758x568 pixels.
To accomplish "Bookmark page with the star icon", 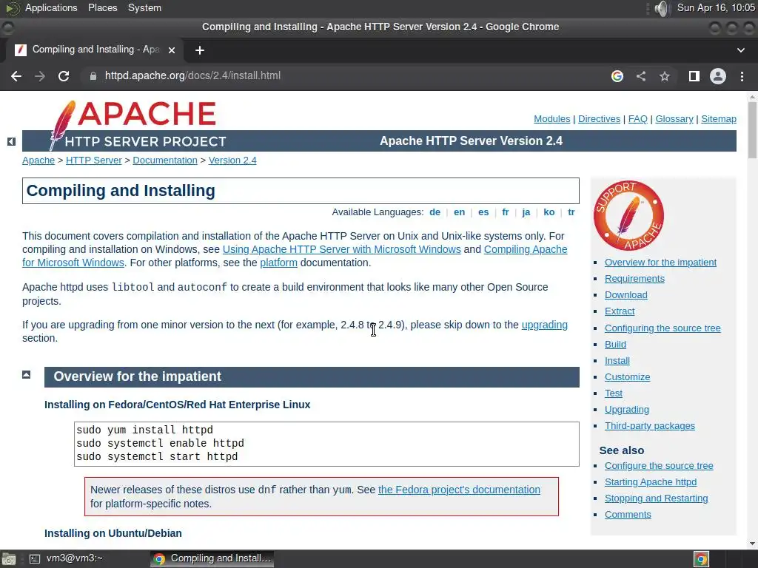I will point(665,76).
